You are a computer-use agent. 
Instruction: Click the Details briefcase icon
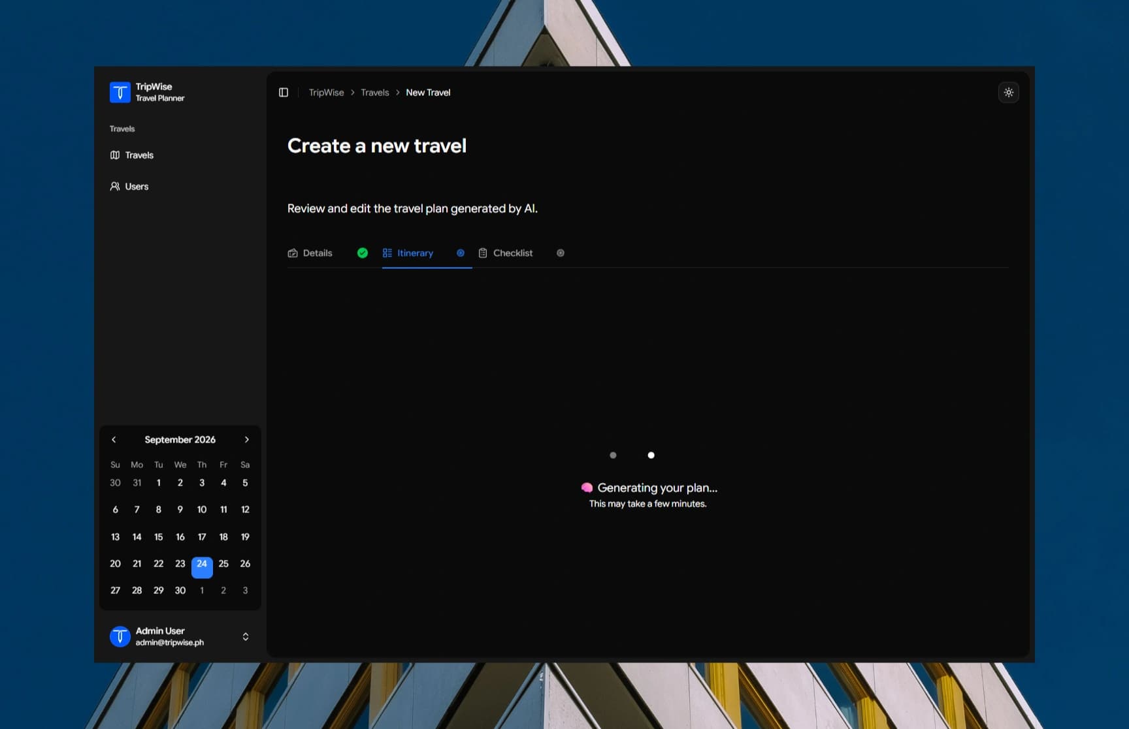coord(293,253)
